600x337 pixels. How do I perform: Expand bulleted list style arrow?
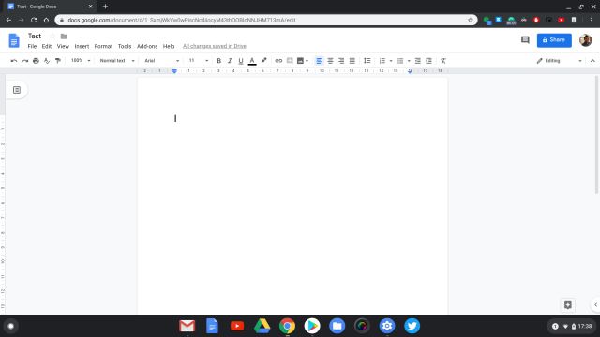(409, 61)
